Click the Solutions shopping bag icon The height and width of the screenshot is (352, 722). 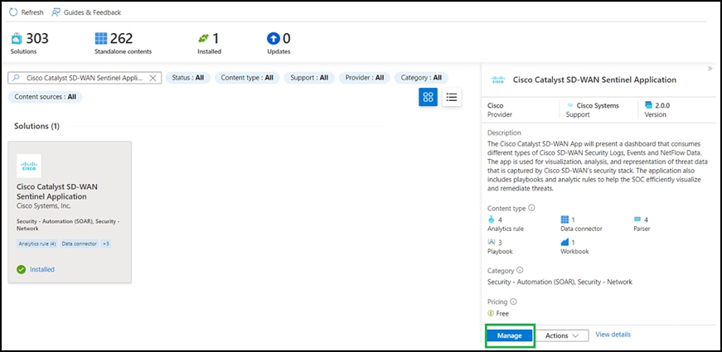(17, 38)
